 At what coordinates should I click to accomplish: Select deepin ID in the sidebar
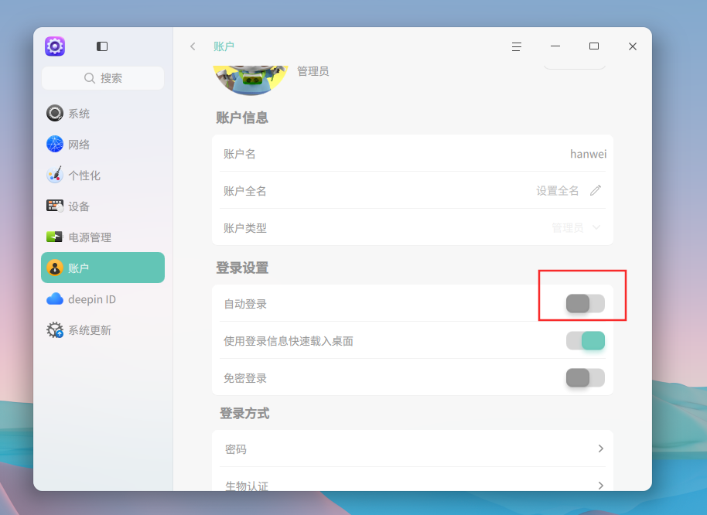click(x=103, y=298)
